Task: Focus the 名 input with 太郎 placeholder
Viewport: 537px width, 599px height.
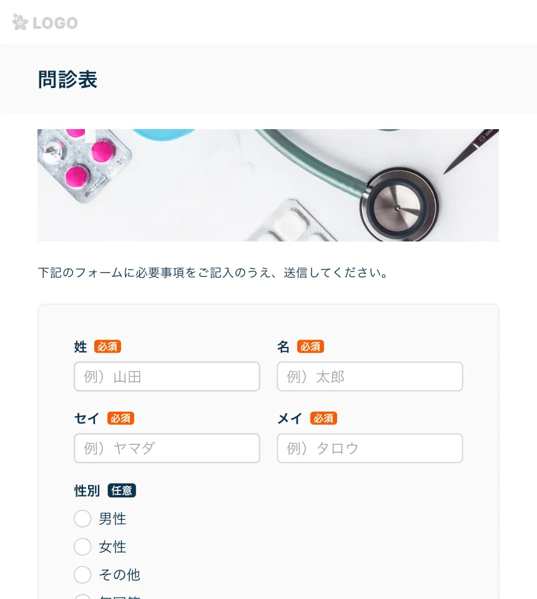Action: click(370, 377)
